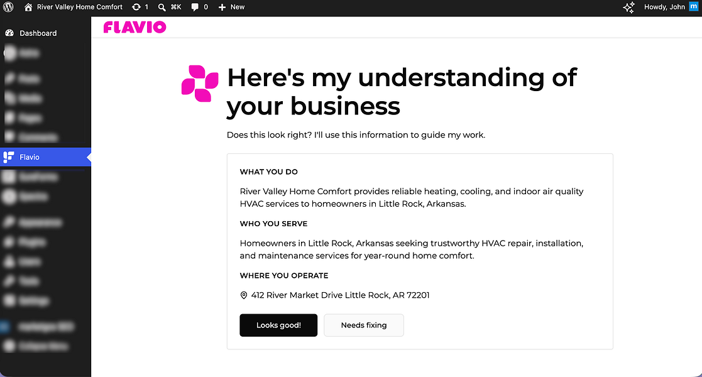Open the River Valley Home Comfort site link
The image size is (702, 377).
pyautogui.click(x=80, y=7)
